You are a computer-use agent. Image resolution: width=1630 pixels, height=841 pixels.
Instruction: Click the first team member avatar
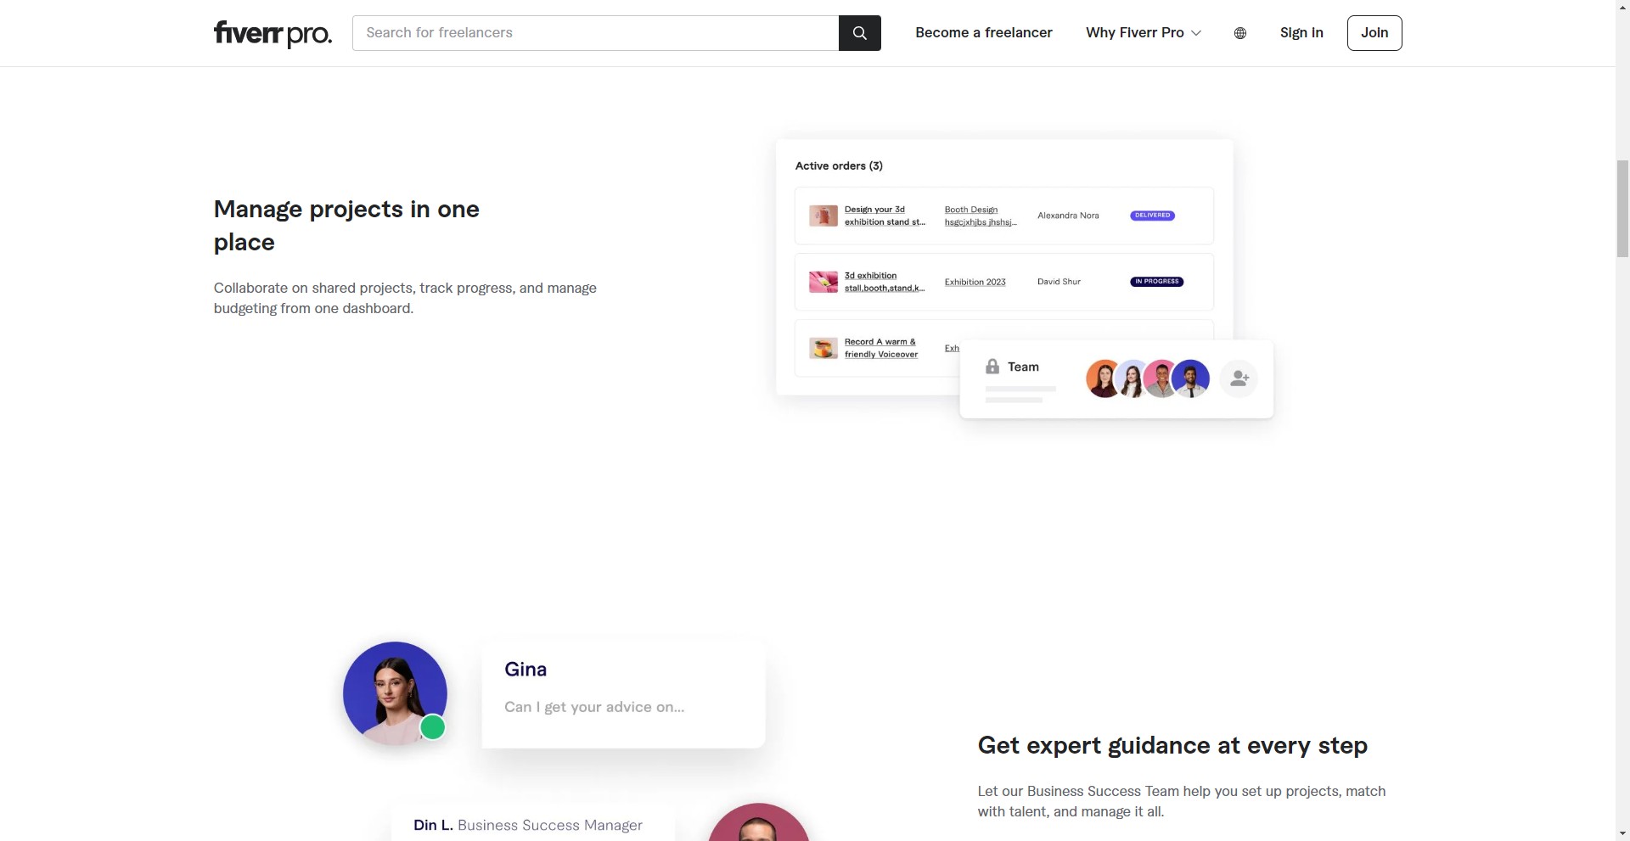(x=1104, y=378)
